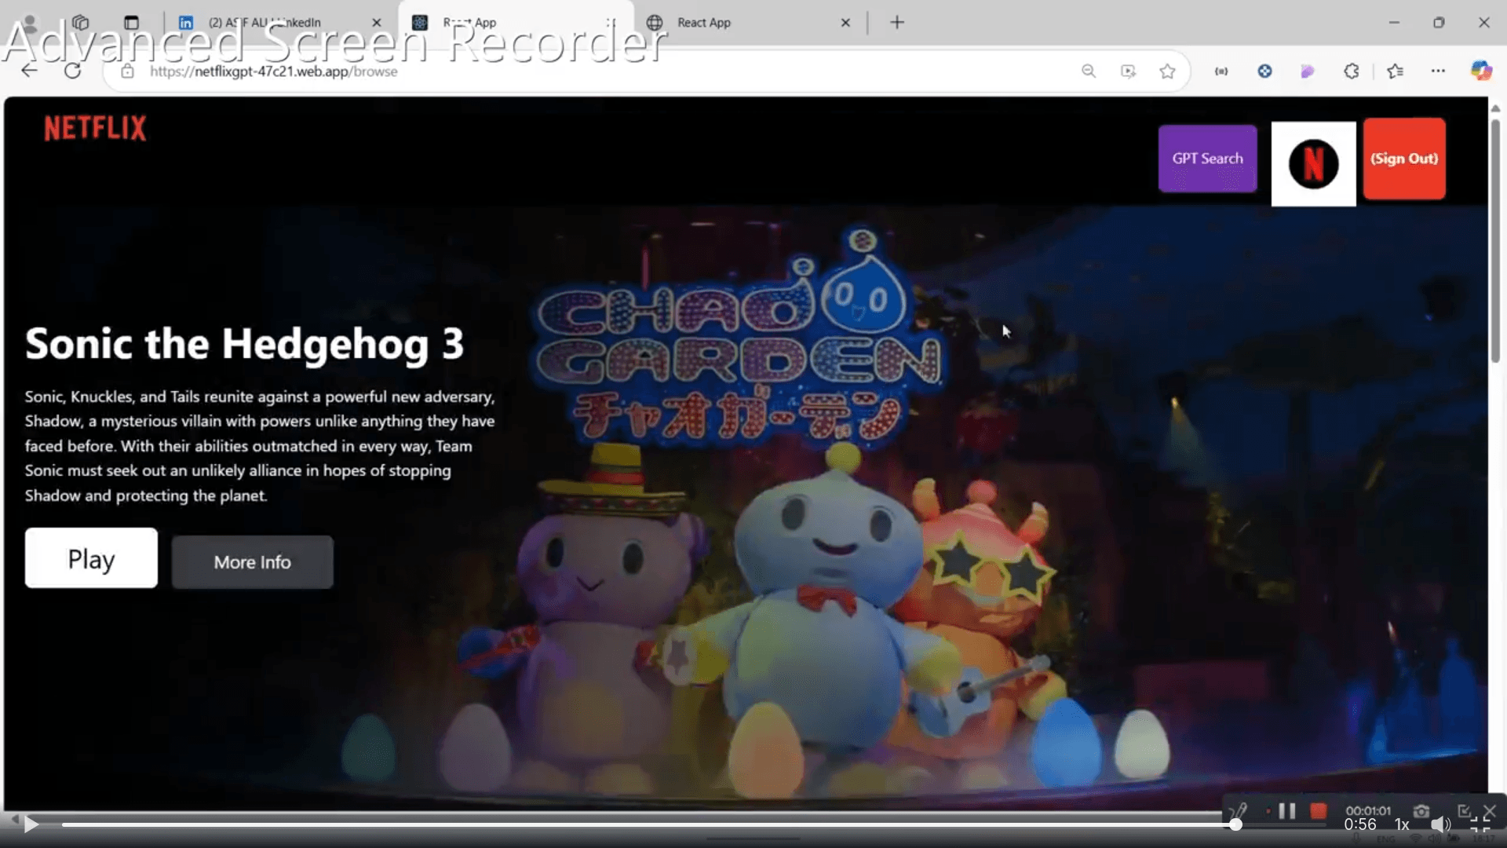Close the recorder toolbar

1490,810
